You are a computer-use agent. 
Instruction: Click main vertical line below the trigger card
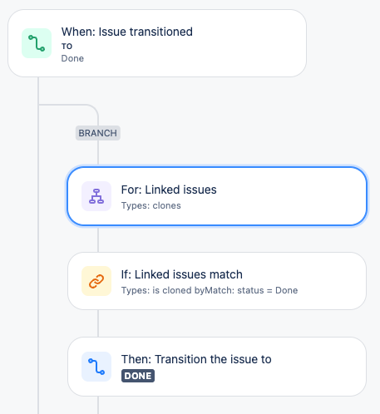(38, 245)
